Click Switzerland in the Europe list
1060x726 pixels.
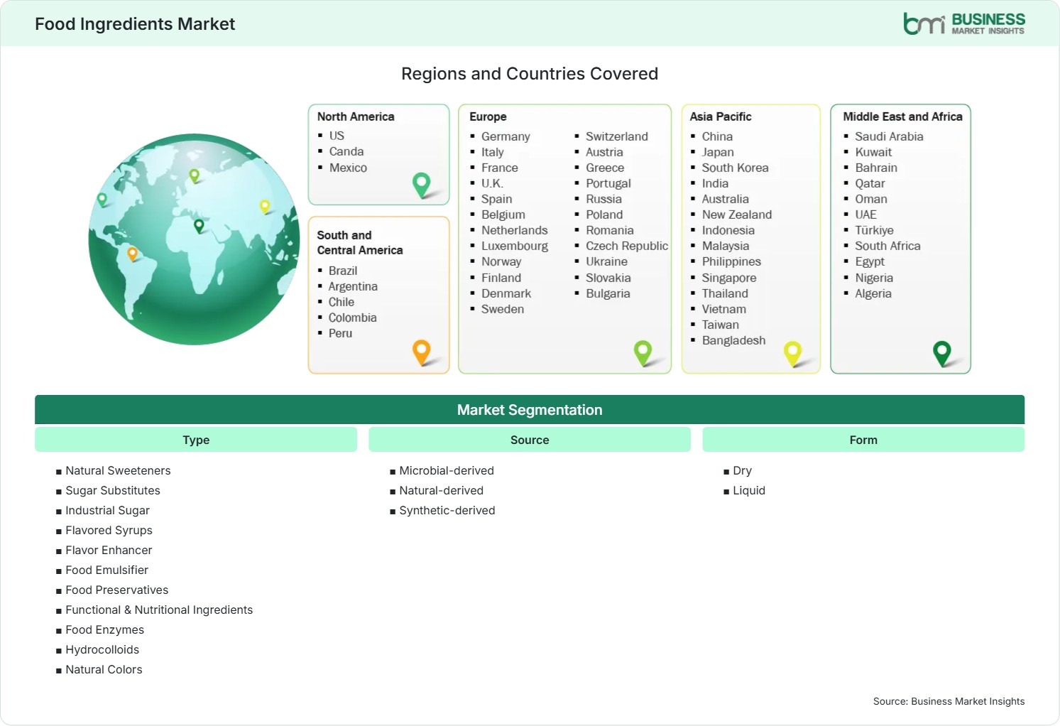pos(617,136)
